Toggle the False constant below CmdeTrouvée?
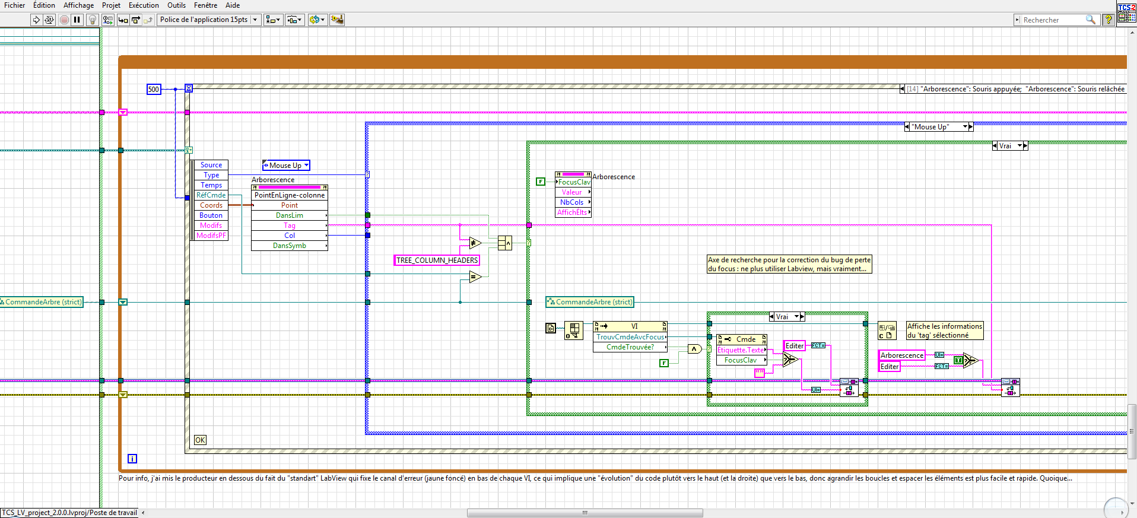Image resolution: width=1137 pixels, height=518 pixels. (x=664, y=363)
